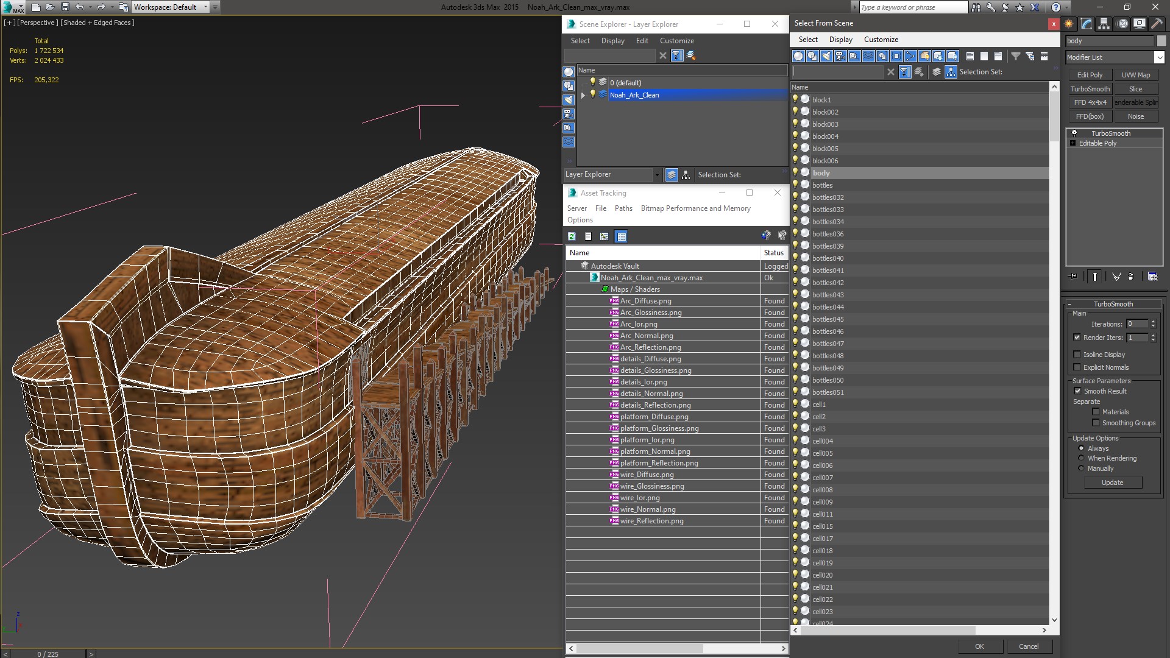Switch Select From Scene to sort by layer
This screenshot has height=658, width=1170.
(937, 72)
